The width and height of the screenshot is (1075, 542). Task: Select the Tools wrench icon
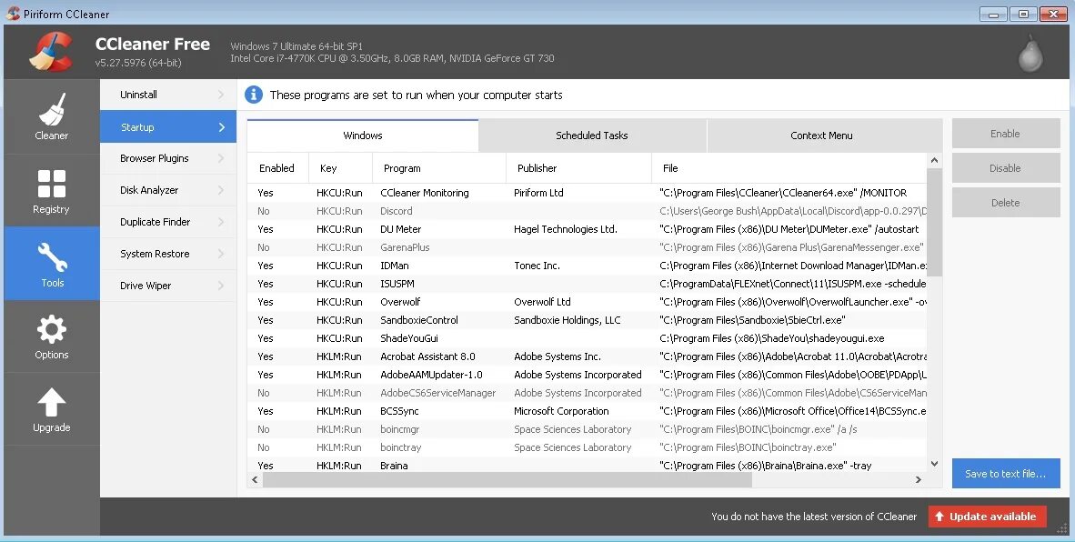coord(52,257)
